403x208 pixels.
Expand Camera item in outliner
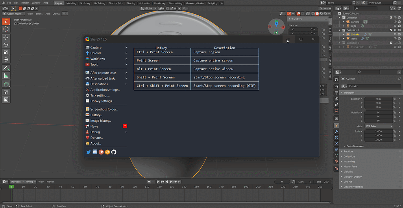click(x=344, y=22)
